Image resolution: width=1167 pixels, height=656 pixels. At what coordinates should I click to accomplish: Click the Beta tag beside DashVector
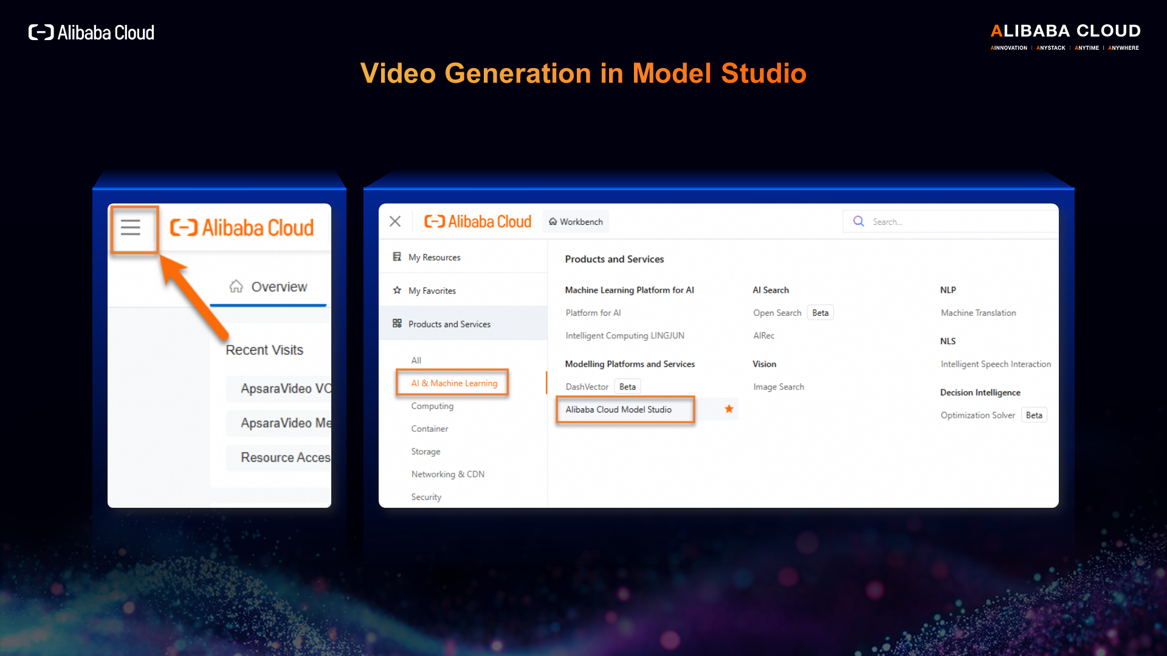coord(628,387)
